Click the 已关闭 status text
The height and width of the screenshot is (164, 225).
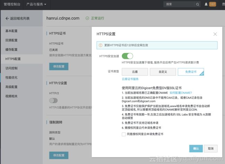(53, 50)
